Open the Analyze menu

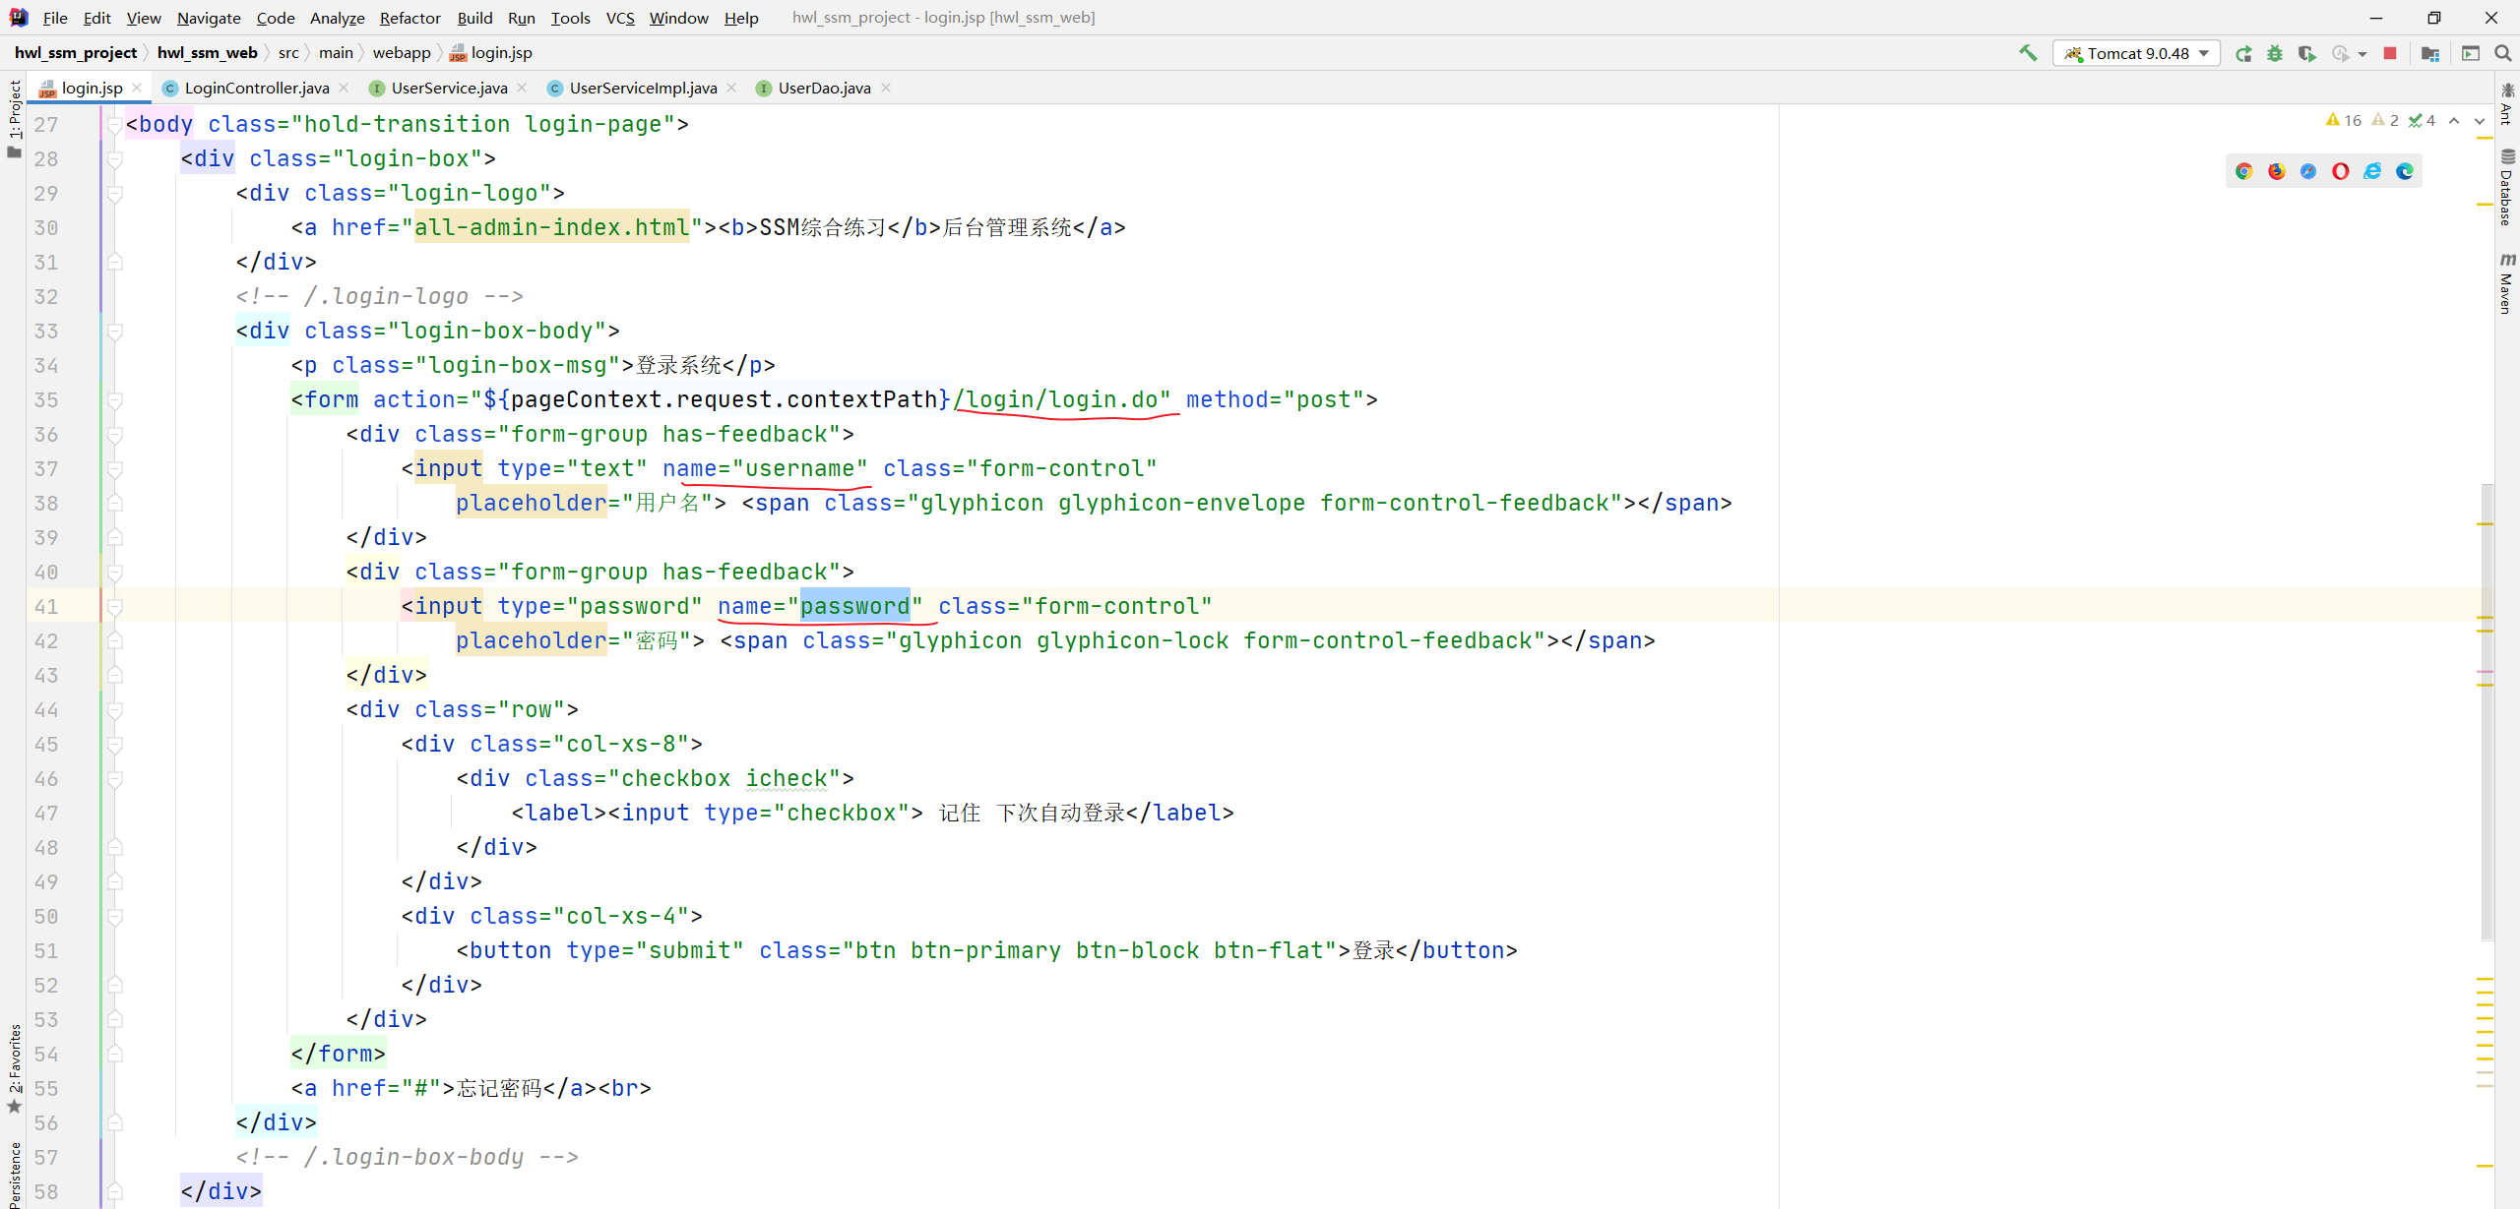point(337,18)
